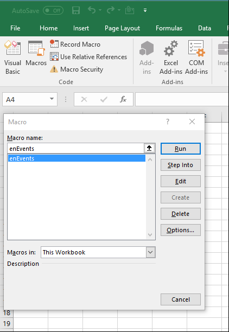Start Record Macro
Image resolution: width=229 pixels, height=332 pixels.
[x=75, y=44]
